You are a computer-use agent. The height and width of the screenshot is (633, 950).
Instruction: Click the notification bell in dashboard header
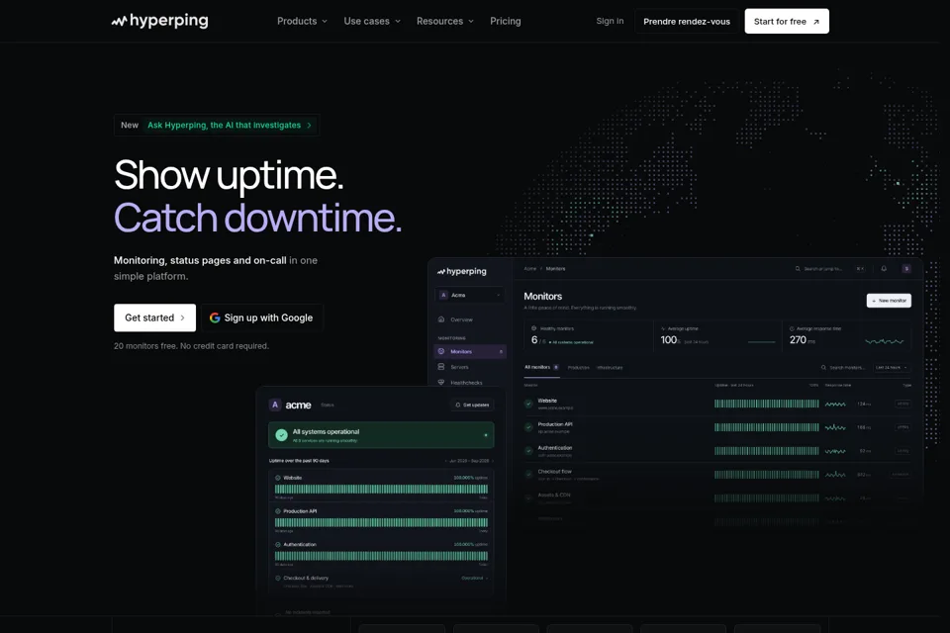pyautogui.click(x=884, y=268)
